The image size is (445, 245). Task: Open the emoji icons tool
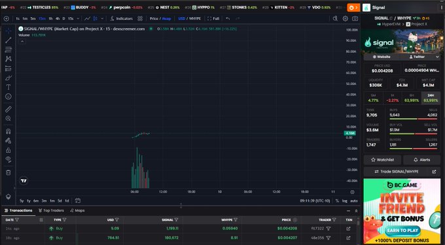tap(9, 97)
